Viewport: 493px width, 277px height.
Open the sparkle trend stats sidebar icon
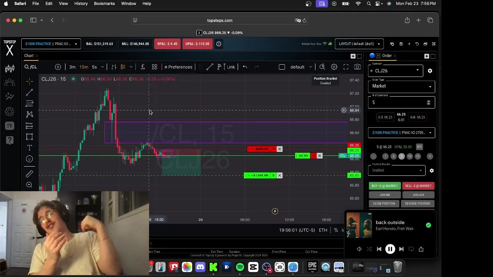[x=10, y=96]
